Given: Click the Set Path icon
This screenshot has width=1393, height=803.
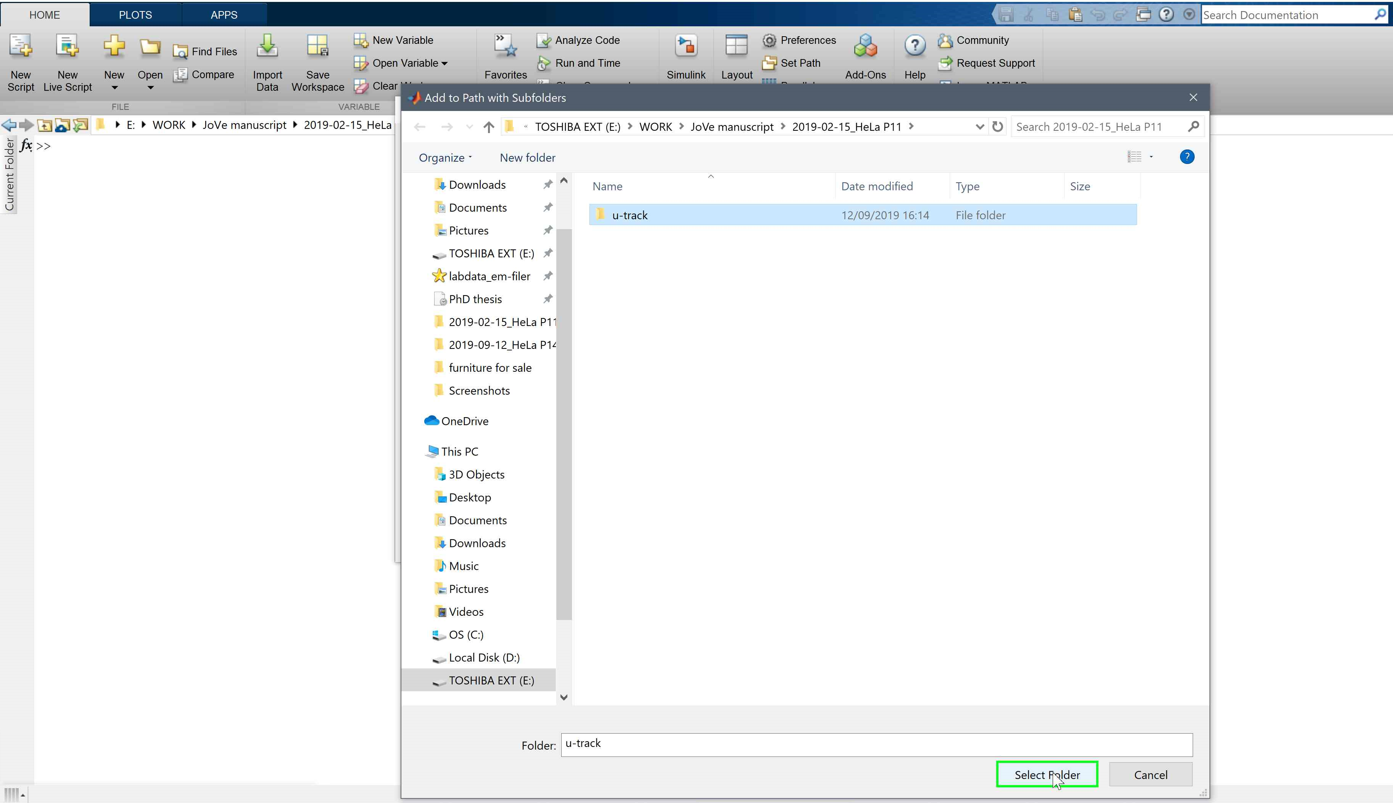Looking at the screenshot, I should [769, 63].
